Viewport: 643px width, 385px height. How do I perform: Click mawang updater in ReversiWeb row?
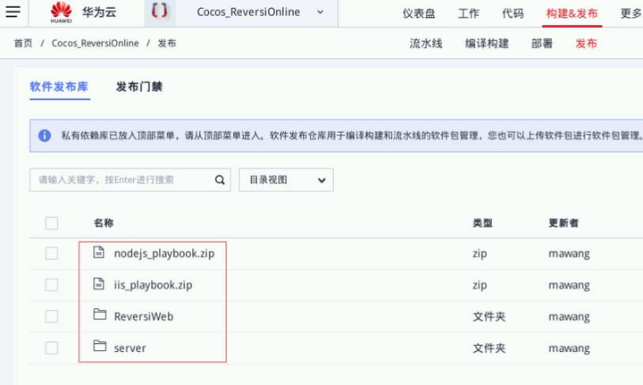click(569, 317)
